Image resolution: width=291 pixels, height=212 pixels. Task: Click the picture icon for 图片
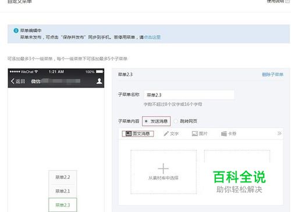pos(194,134)
